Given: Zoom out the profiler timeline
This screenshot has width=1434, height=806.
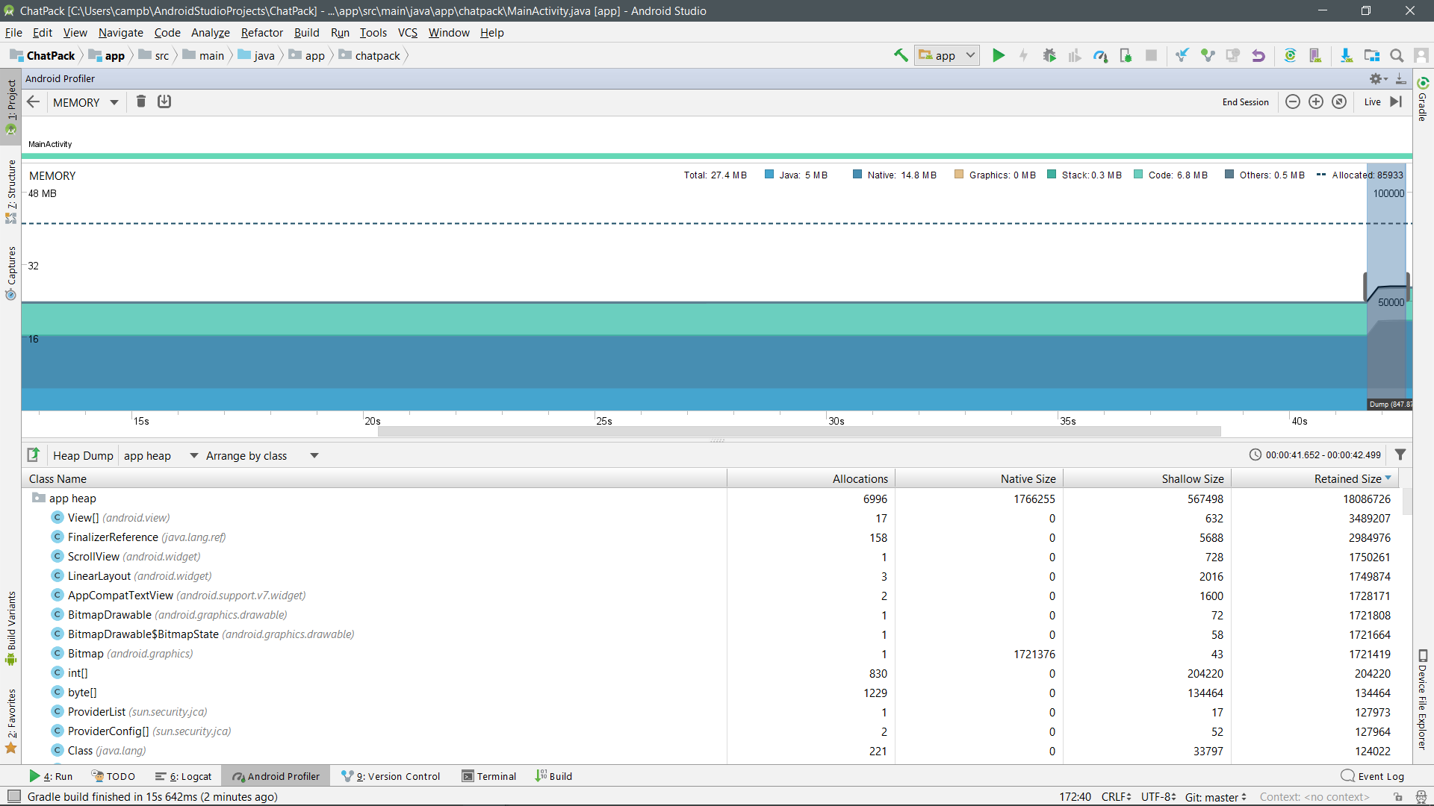Looking at the screenshot, I should pyautogui.click(x=1293, y=101).
